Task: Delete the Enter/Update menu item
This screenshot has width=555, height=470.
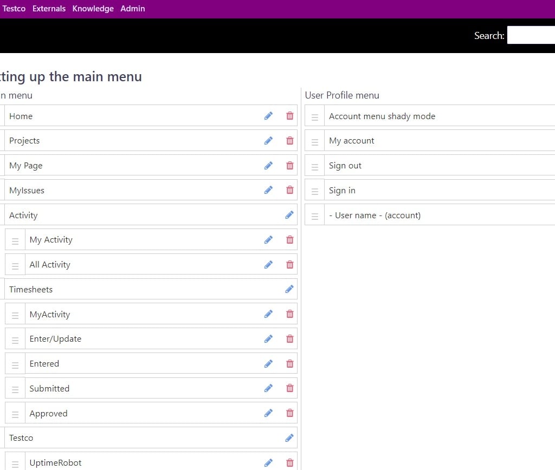Action: (x=290, y=339)
